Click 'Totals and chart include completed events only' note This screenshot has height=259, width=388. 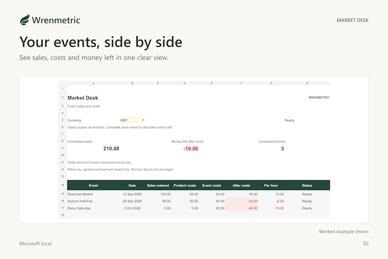coord(99,163)
